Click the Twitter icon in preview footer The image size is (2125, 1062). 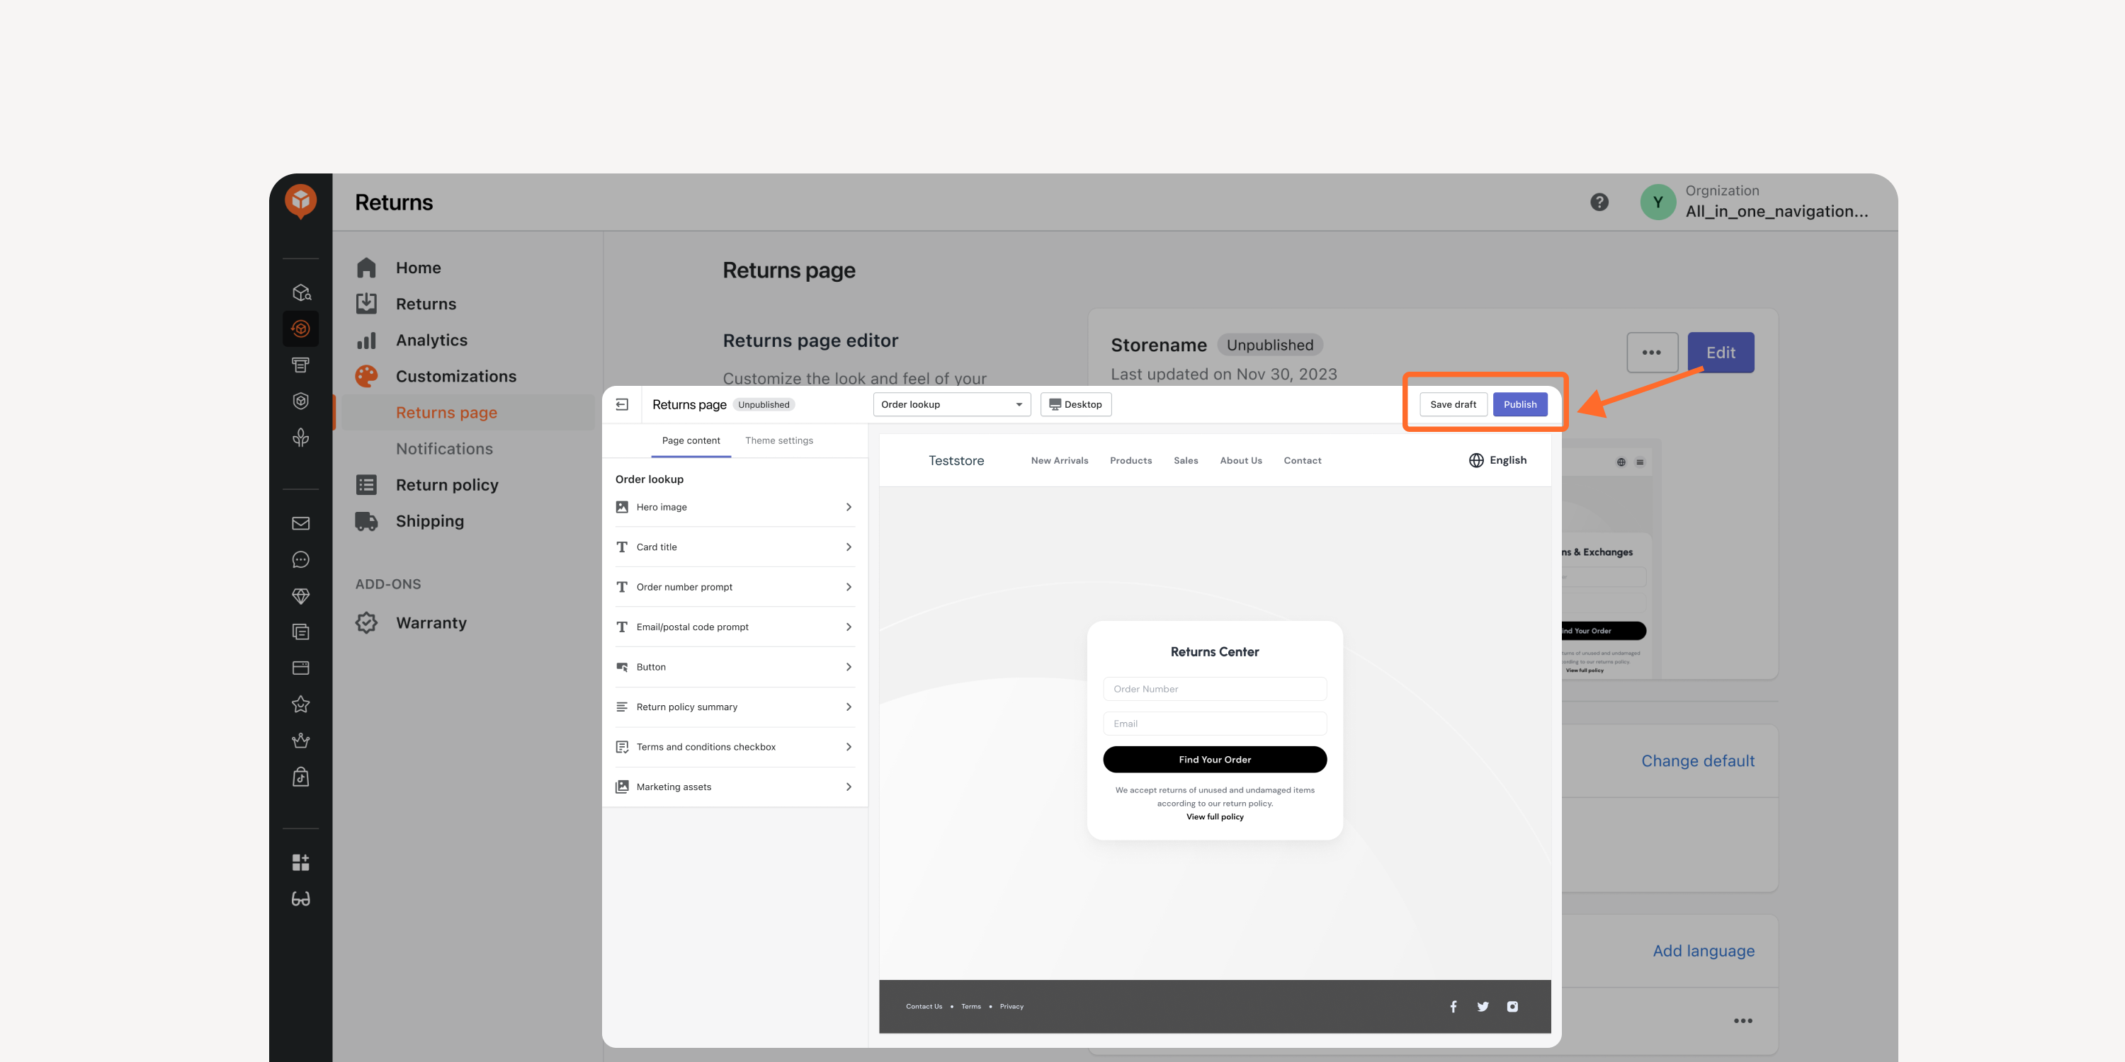[1483, 1007]
